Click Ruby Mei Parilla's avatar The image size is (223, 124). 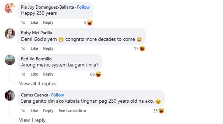pyautogui.click(x=10, y=34)
